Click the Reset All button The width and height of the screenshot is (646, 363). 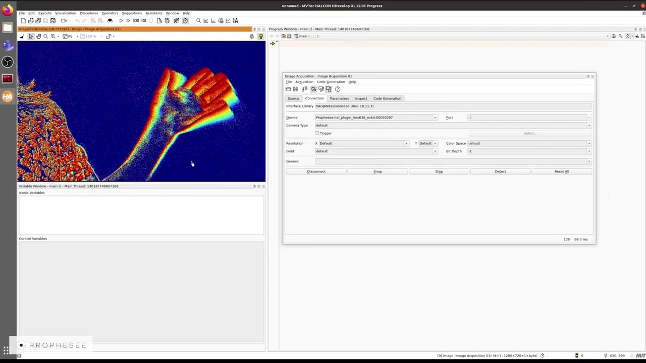(x=562, y=171)
